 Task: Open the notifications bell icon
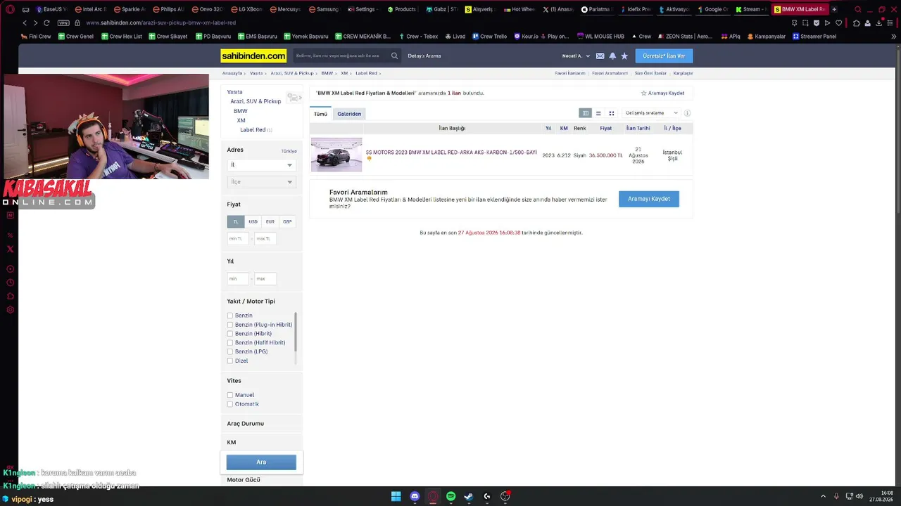click(612, 56)
